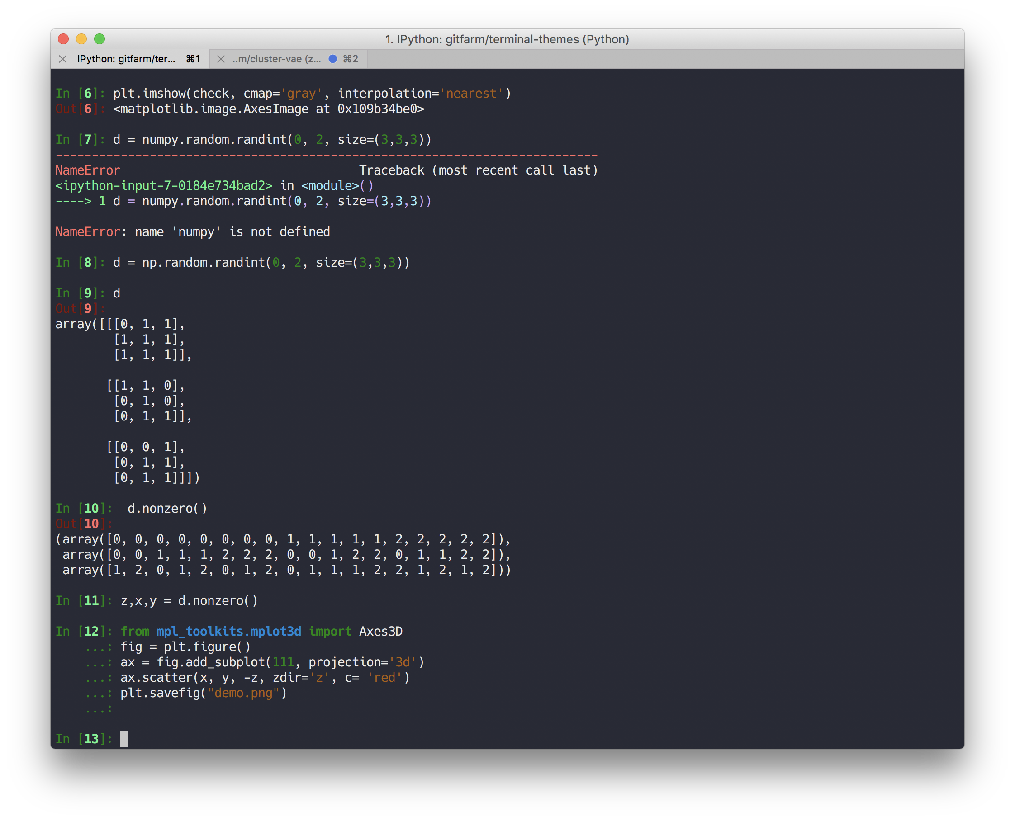Click the np.random.randint line in In [8]
Image resolution: width=1015 pixels, height=821 pixels.
[x=204, y=263]
